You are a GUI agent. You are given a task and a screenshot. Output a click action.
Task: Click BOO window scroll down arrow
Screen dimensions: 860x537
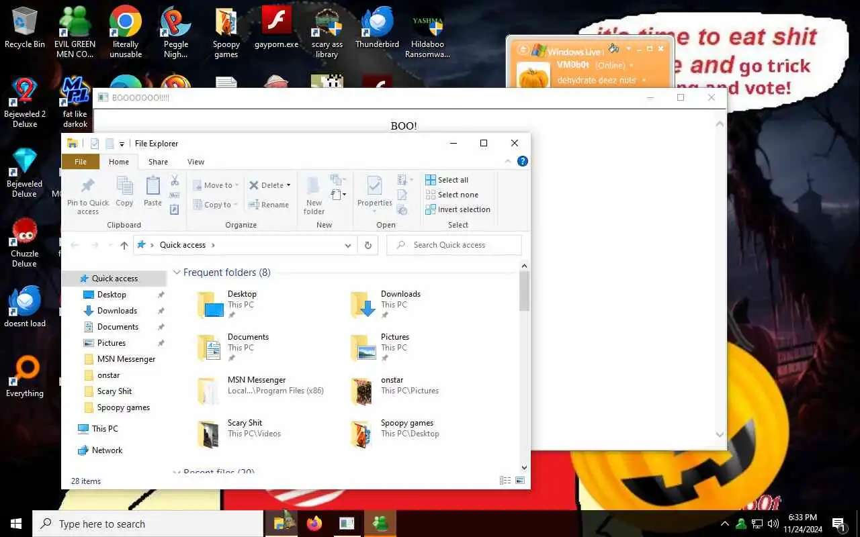pos(720,434)
